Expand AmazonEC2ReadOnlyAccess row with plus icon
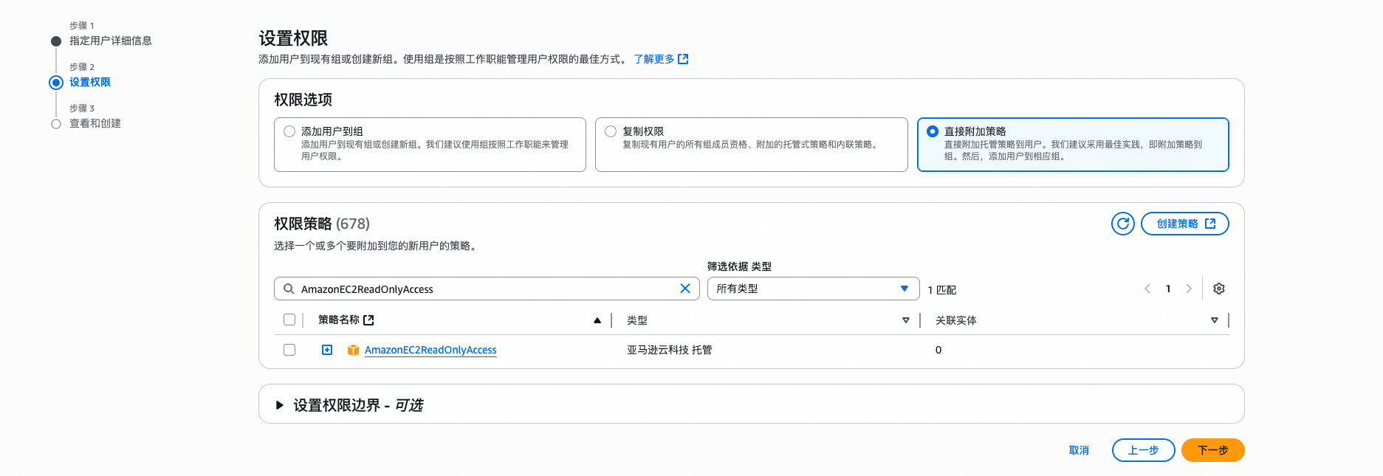Image resolution: width=1383 pixels, height=476 pixels. pyautogui.click(x=327, y=350)
